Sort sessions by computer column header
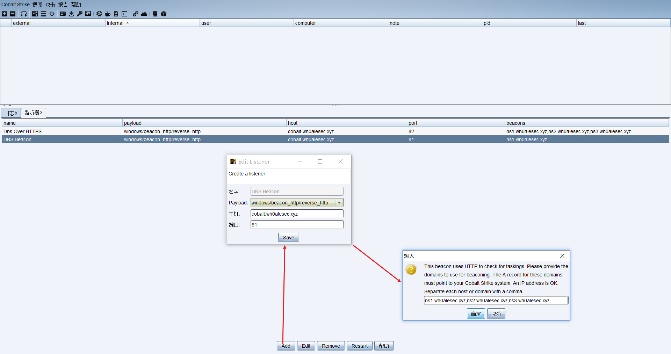 pyautogui.click(x=341, y=23)
